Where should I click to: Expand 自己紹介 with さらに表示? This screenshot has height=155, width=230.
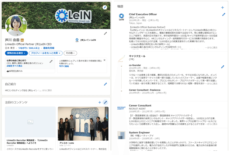[47, 90]
